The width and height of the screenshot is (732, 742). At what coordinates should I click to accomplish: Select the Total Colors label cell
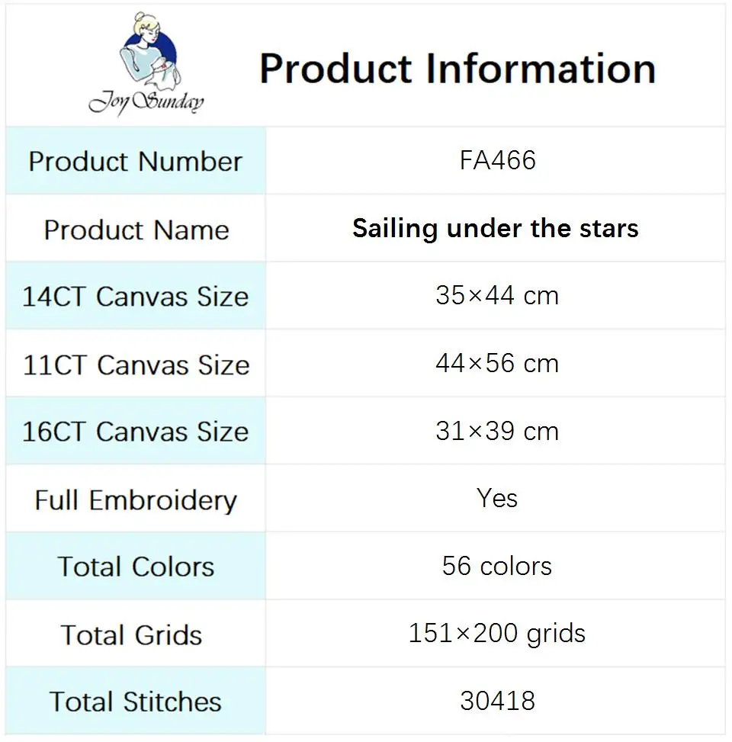[136, 567]
